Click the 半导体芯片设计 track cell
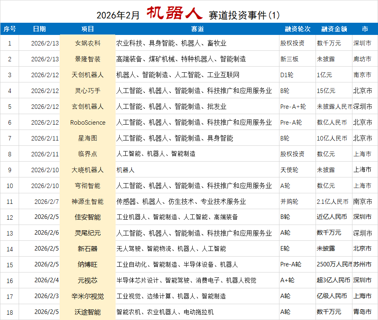This screenshot has width=378, height=320. pos(197,281)
